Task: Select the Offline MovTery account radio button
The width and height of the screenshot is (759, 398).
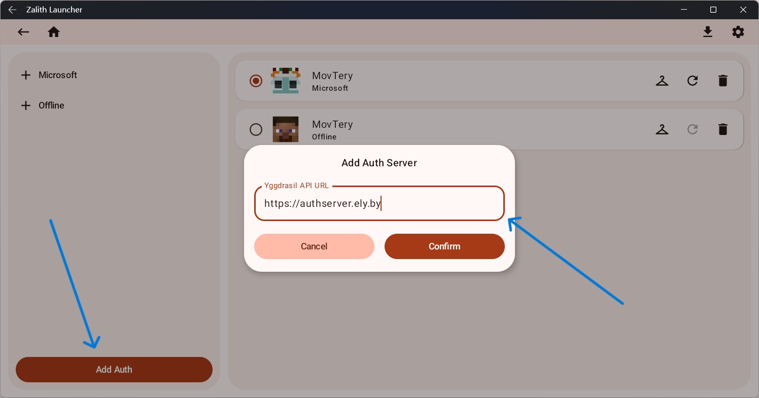Action: tap(256, 129)
